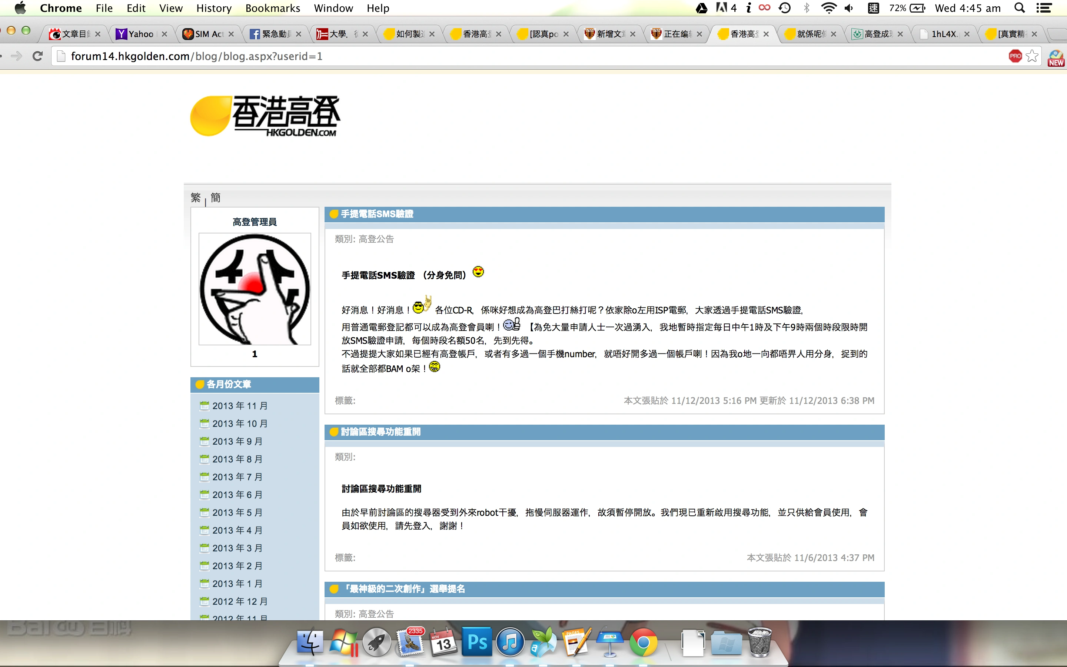Open Finder from the dock
Viewport: 1067px width, 667px height.
(x=310, y=642)
